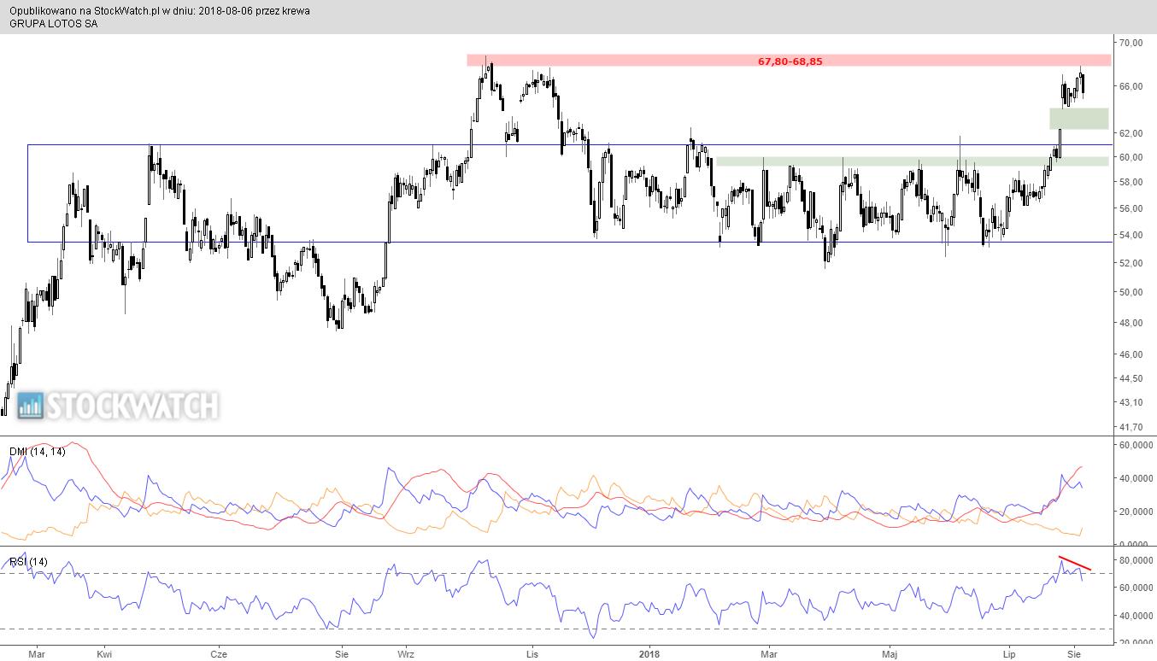Viewport: 1157px width, 661px height.
Task: Click the 'Lis' month label on time axis
Action: point(532,654)
